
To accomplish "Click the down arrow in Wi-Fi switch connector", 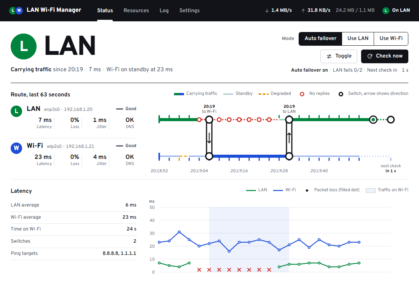I will pyautogui.click(x=209, y=138).
